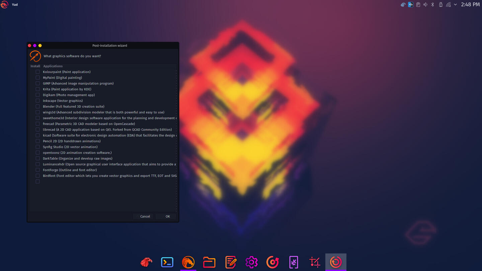The height and width of the screenshot is (271, 482).
Task: Open the volume control tray icon
Action: click(425, 5)
